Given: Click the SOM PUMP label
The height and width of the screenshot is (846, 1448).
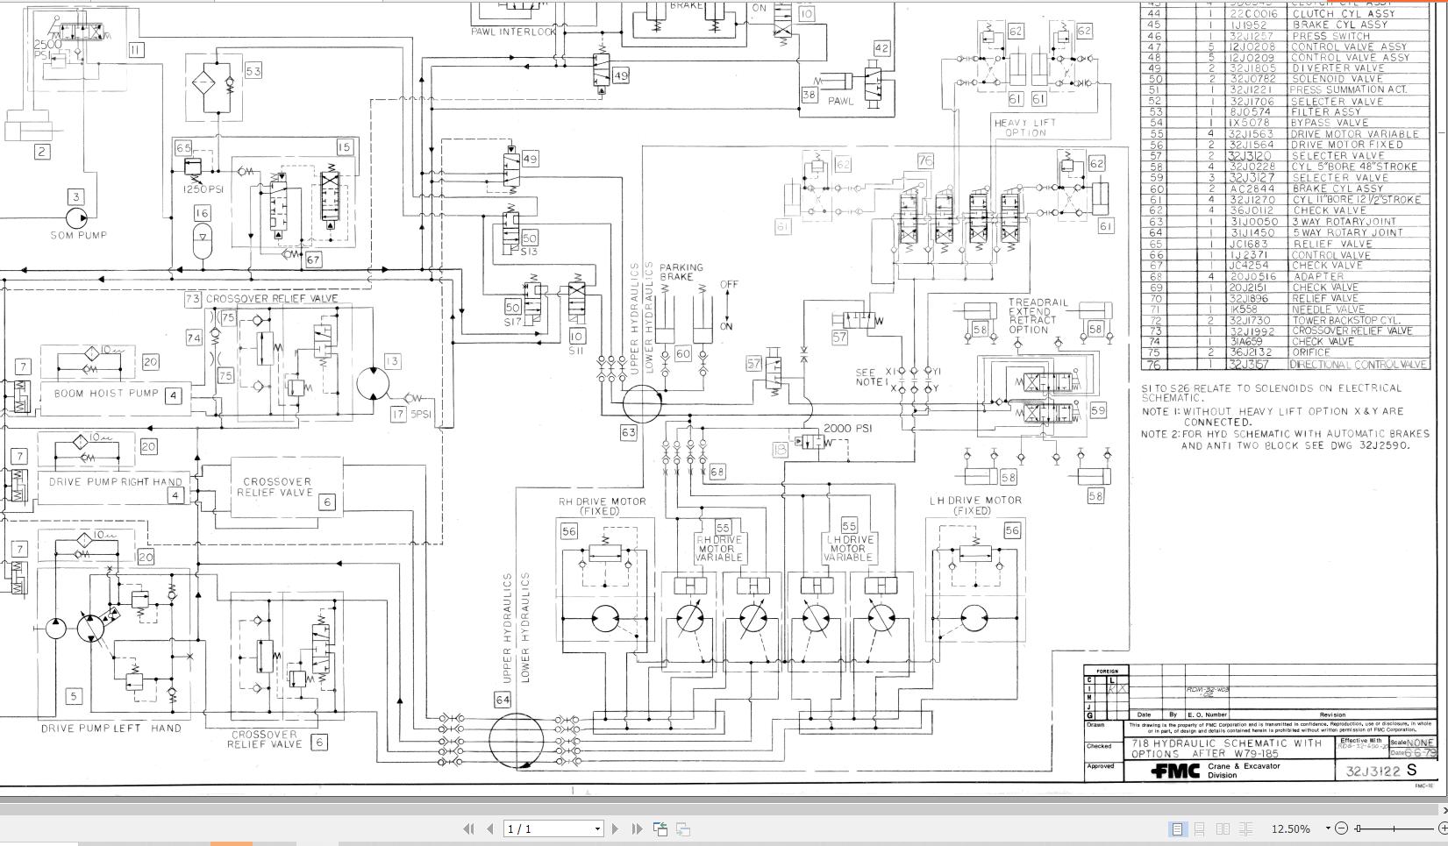Looking at the screenshot, I should click(78, 235).
